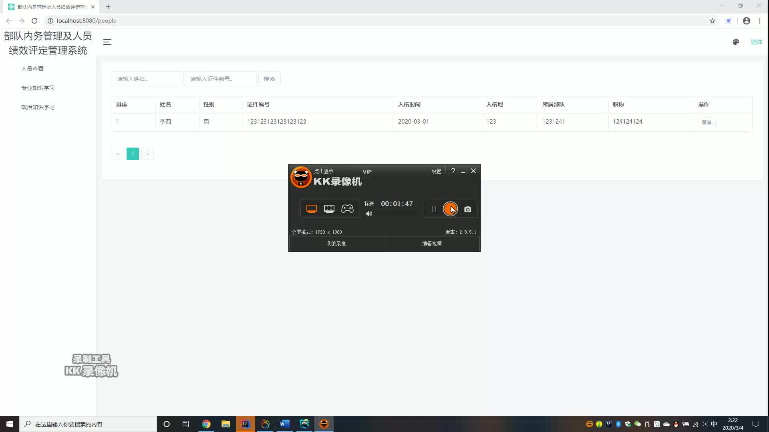Viewport: 769px width, 432px height.
Task: Click the 搜索 button to search records
Action: click(x=270, y=78)
